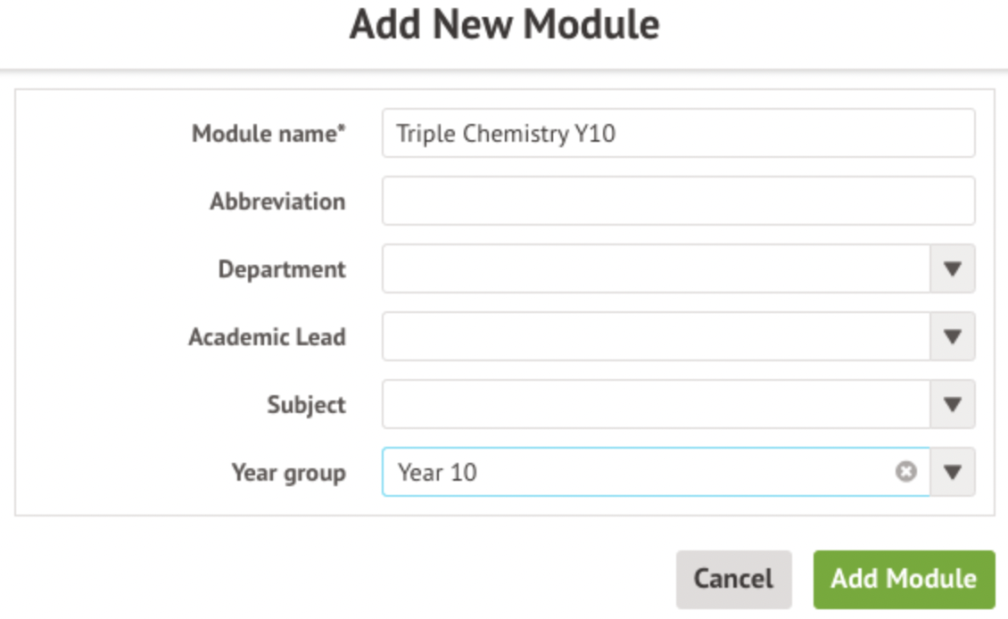Open the Subject dropdown arrow
The height and width of the screenshot is (619, 1008).
[x=952, y=405]
